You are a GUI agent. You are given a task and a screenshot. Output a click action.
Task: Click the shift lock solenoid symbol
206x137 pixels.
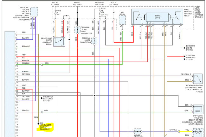click(x=198, y=109)
